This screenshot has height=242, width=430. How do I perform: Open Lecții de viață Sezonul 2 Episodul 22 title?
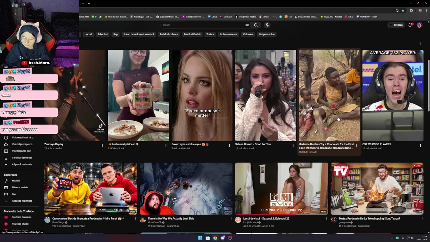coord(266,218)
